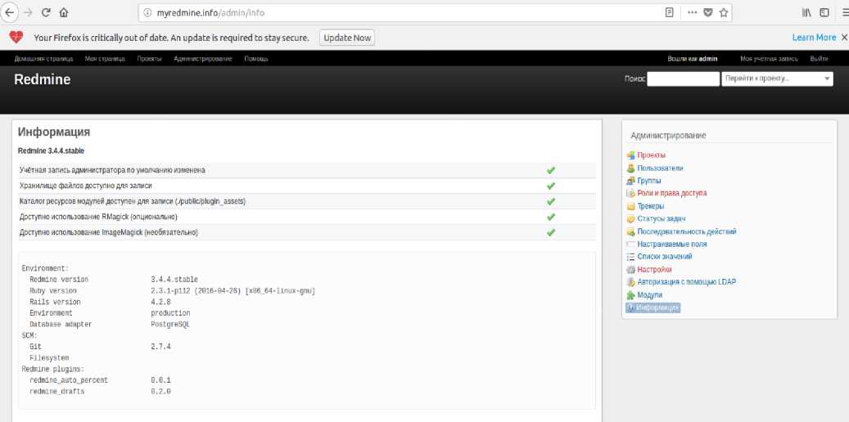849x422 pixels.
Task: Open Статусы задач link
Action: 662,218
